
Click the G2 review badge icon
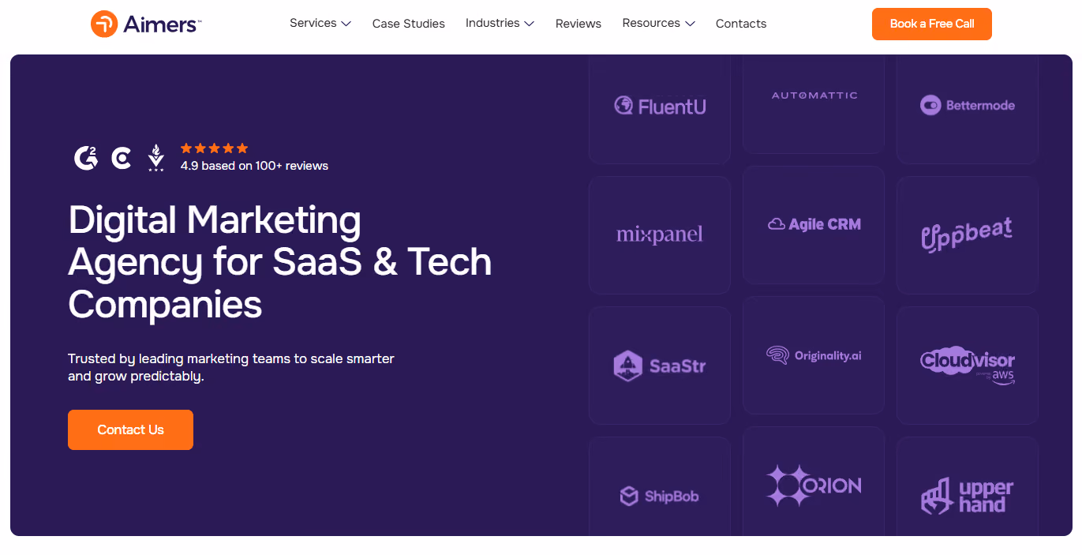(86, 158)
